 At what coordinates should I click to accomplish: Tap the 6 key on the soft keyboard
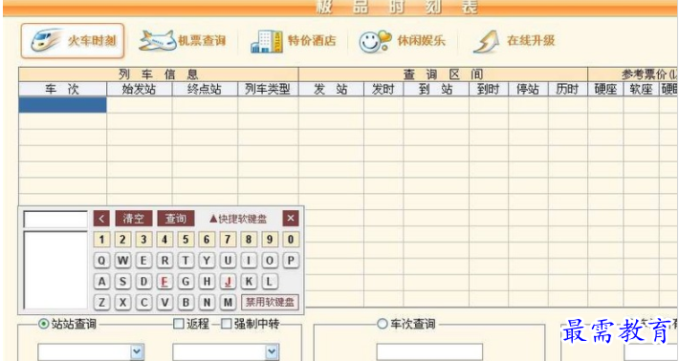[207, 239]
